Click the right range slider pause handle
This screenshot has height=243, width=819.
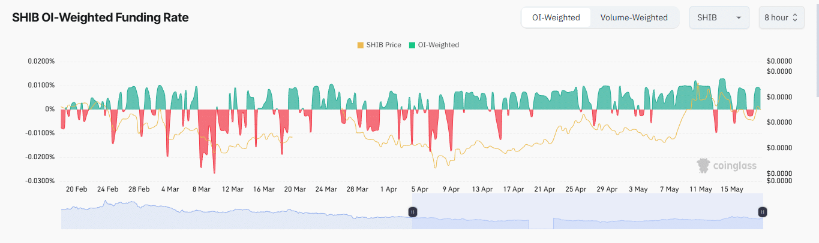coord(762,212)
